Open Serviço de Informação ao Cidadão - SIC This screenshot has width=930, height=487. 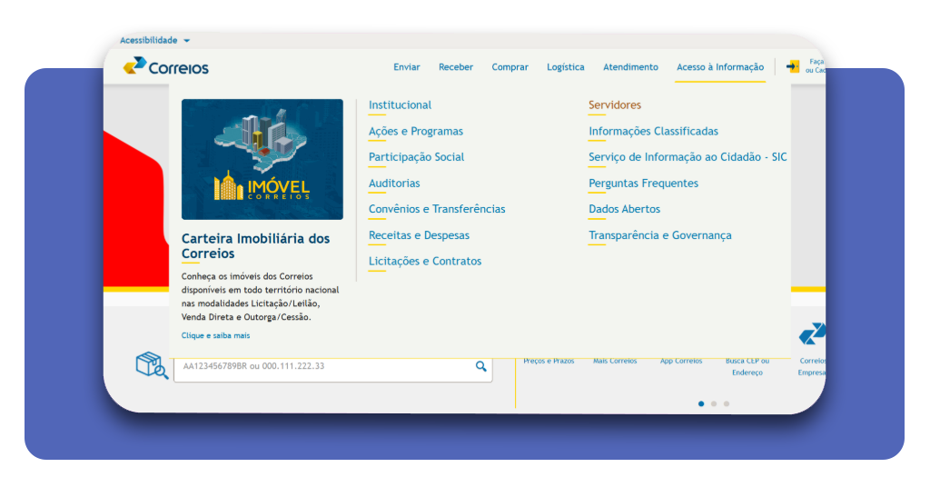688,157
